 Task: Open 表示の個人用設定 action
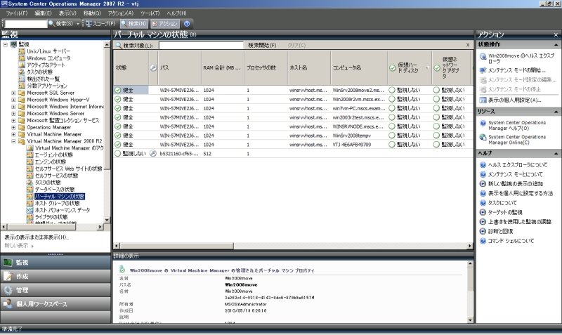[511, 100]
